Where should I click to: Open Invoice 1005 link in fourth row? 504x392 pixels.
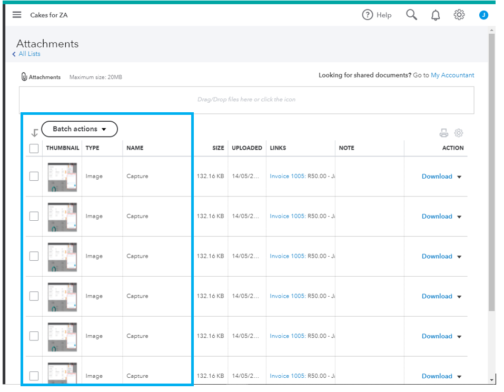point(288,296)
